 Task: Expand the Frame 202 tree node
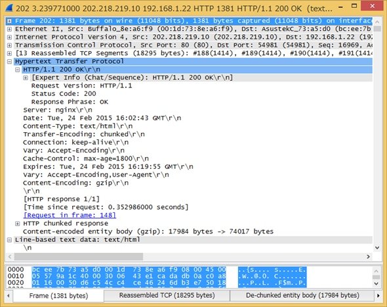click(9, 21)
